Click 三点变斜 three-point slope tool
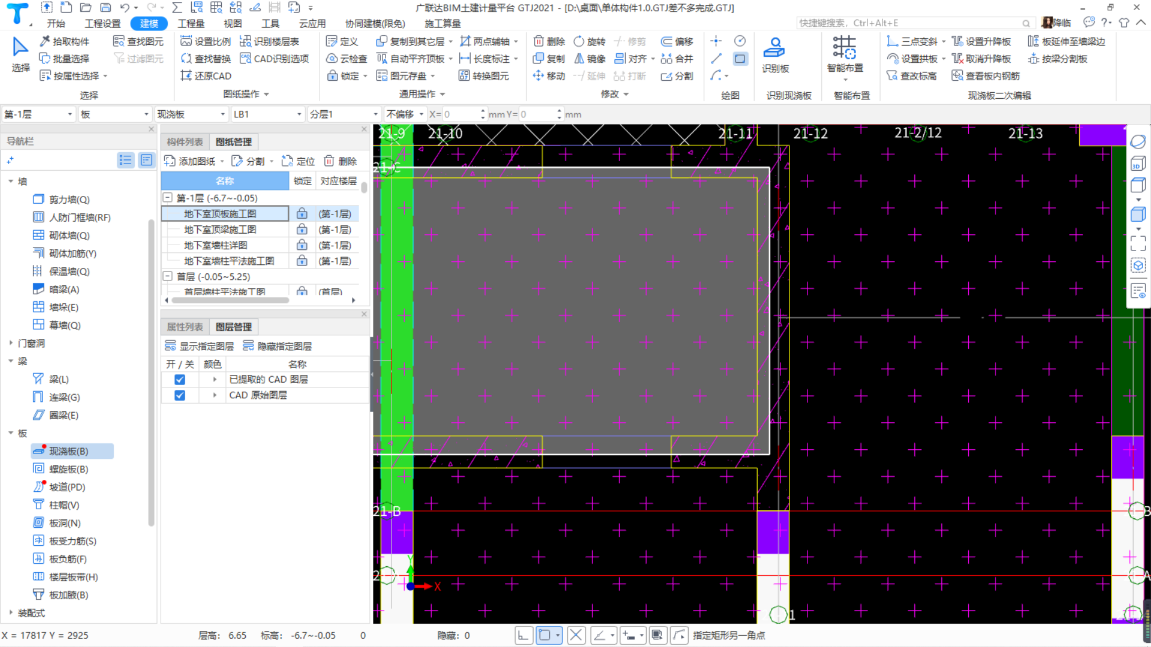The height and width of the screenshot is (647, 1151). click(x=912, y=41)
